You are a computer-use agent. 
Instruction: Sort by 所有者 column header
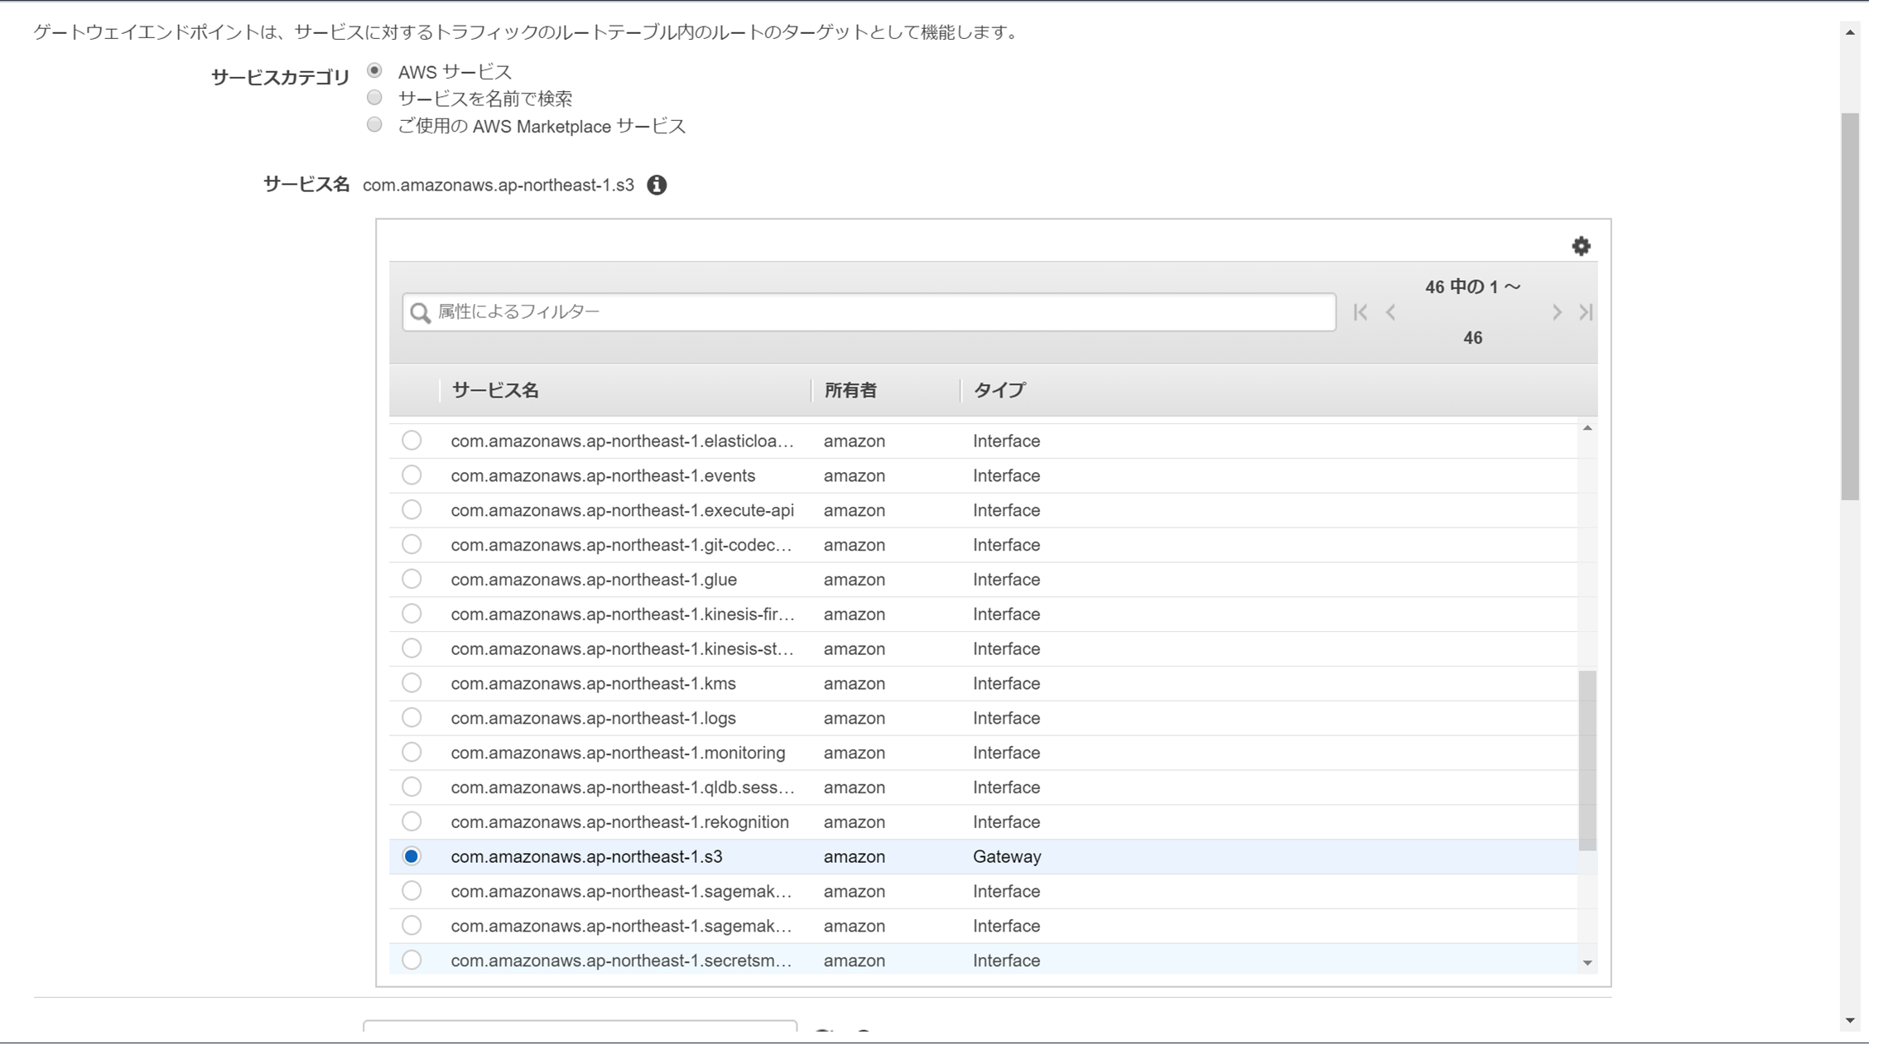coord(850,390)
